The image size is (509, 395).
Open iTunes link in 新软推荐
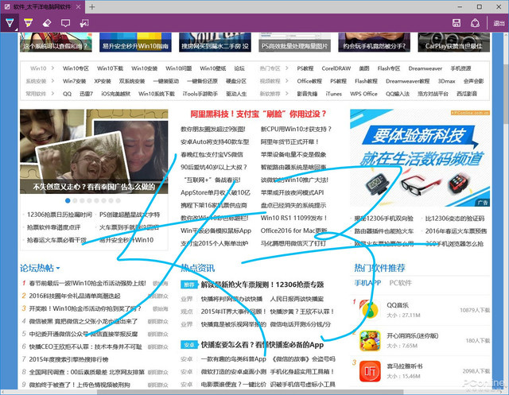[334, 94]
